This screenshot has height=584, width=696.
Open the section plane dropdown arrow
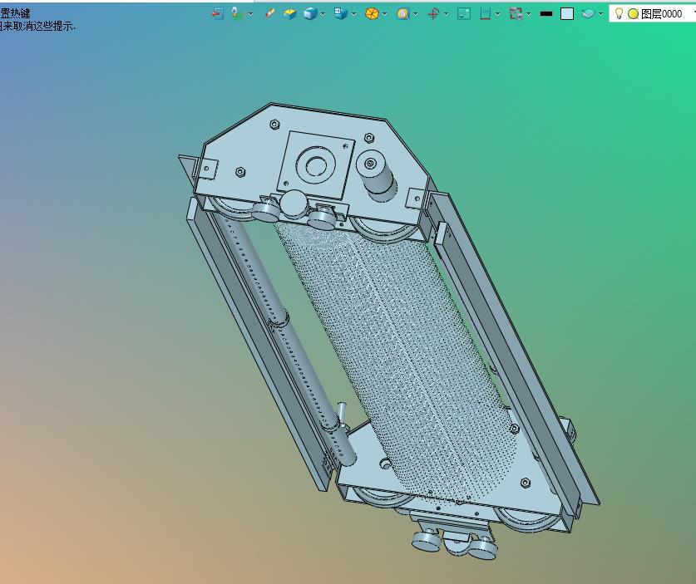(497, 14)
